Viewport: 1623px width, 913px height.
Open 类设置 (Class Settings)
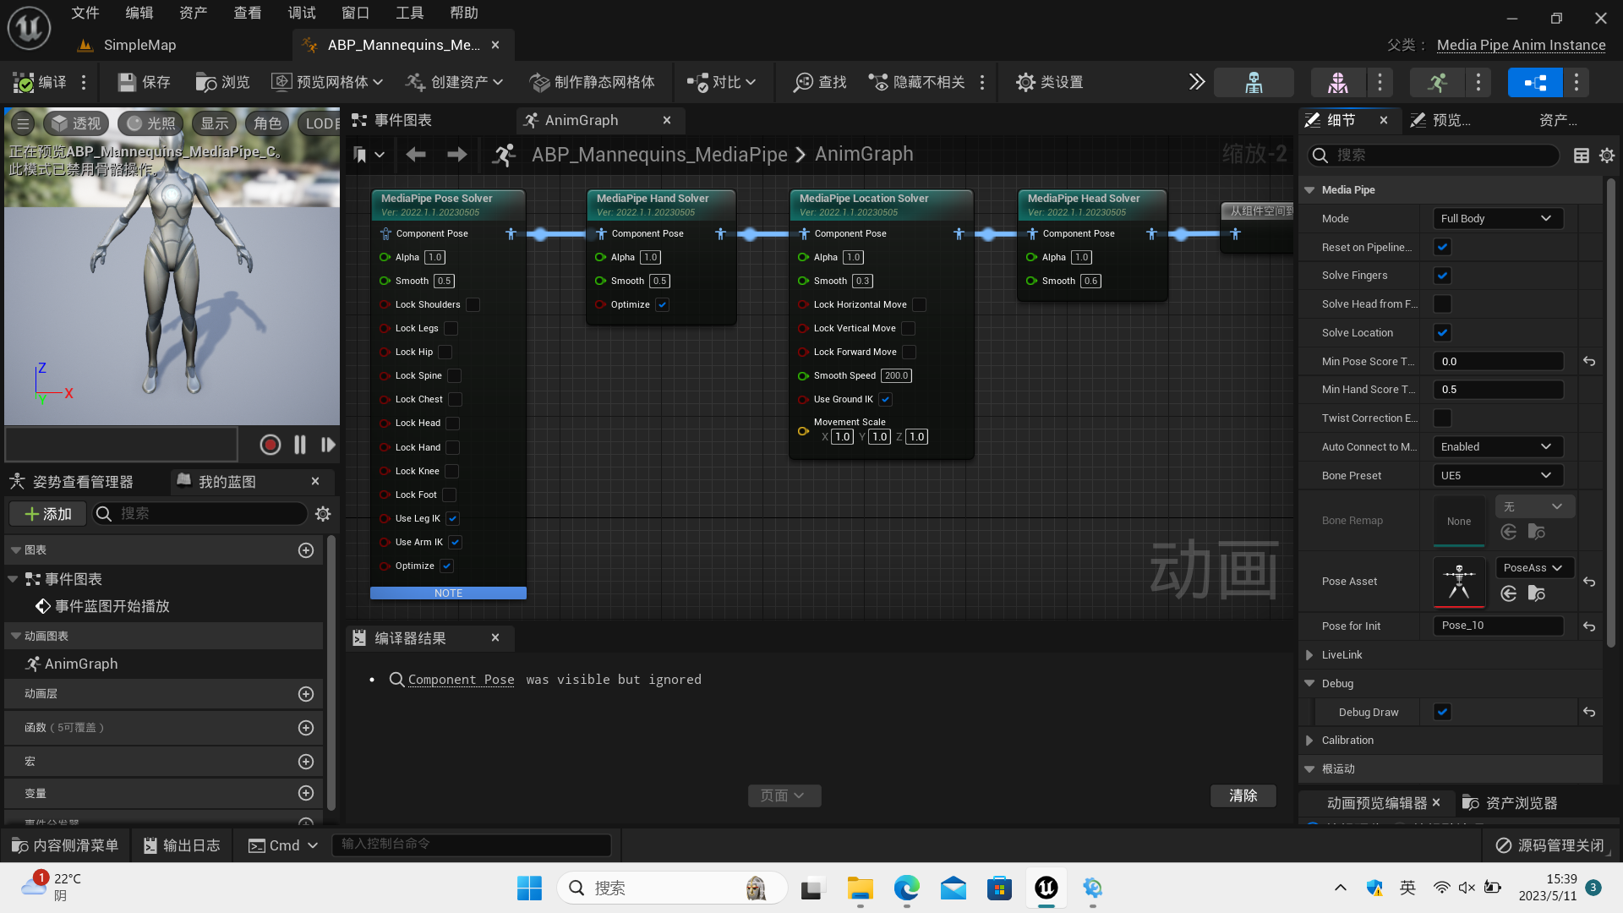[x=1048, y=82]
